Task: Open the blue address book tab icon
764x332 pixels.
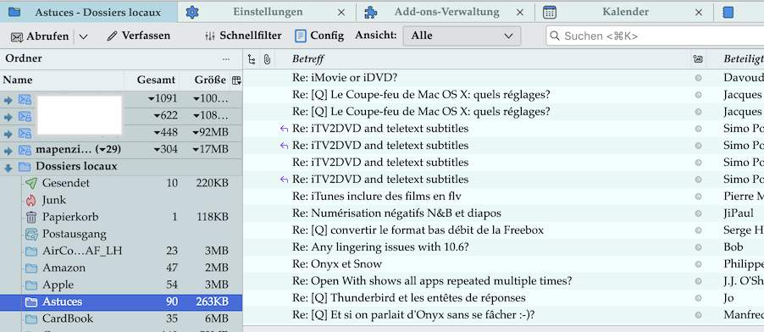Action: coord(728,12)
